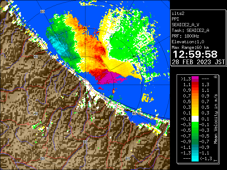Click the "T" marker at the legend bottom
Image resolution: width=227 pixels, height=170 pixels.
(x=216, y=160)
